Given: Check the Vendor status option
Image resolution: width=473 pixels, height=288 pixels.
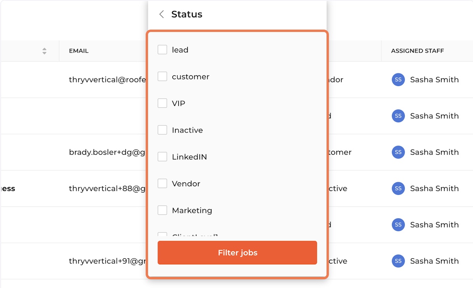Looking at the screenshot, I should [162, 183].
